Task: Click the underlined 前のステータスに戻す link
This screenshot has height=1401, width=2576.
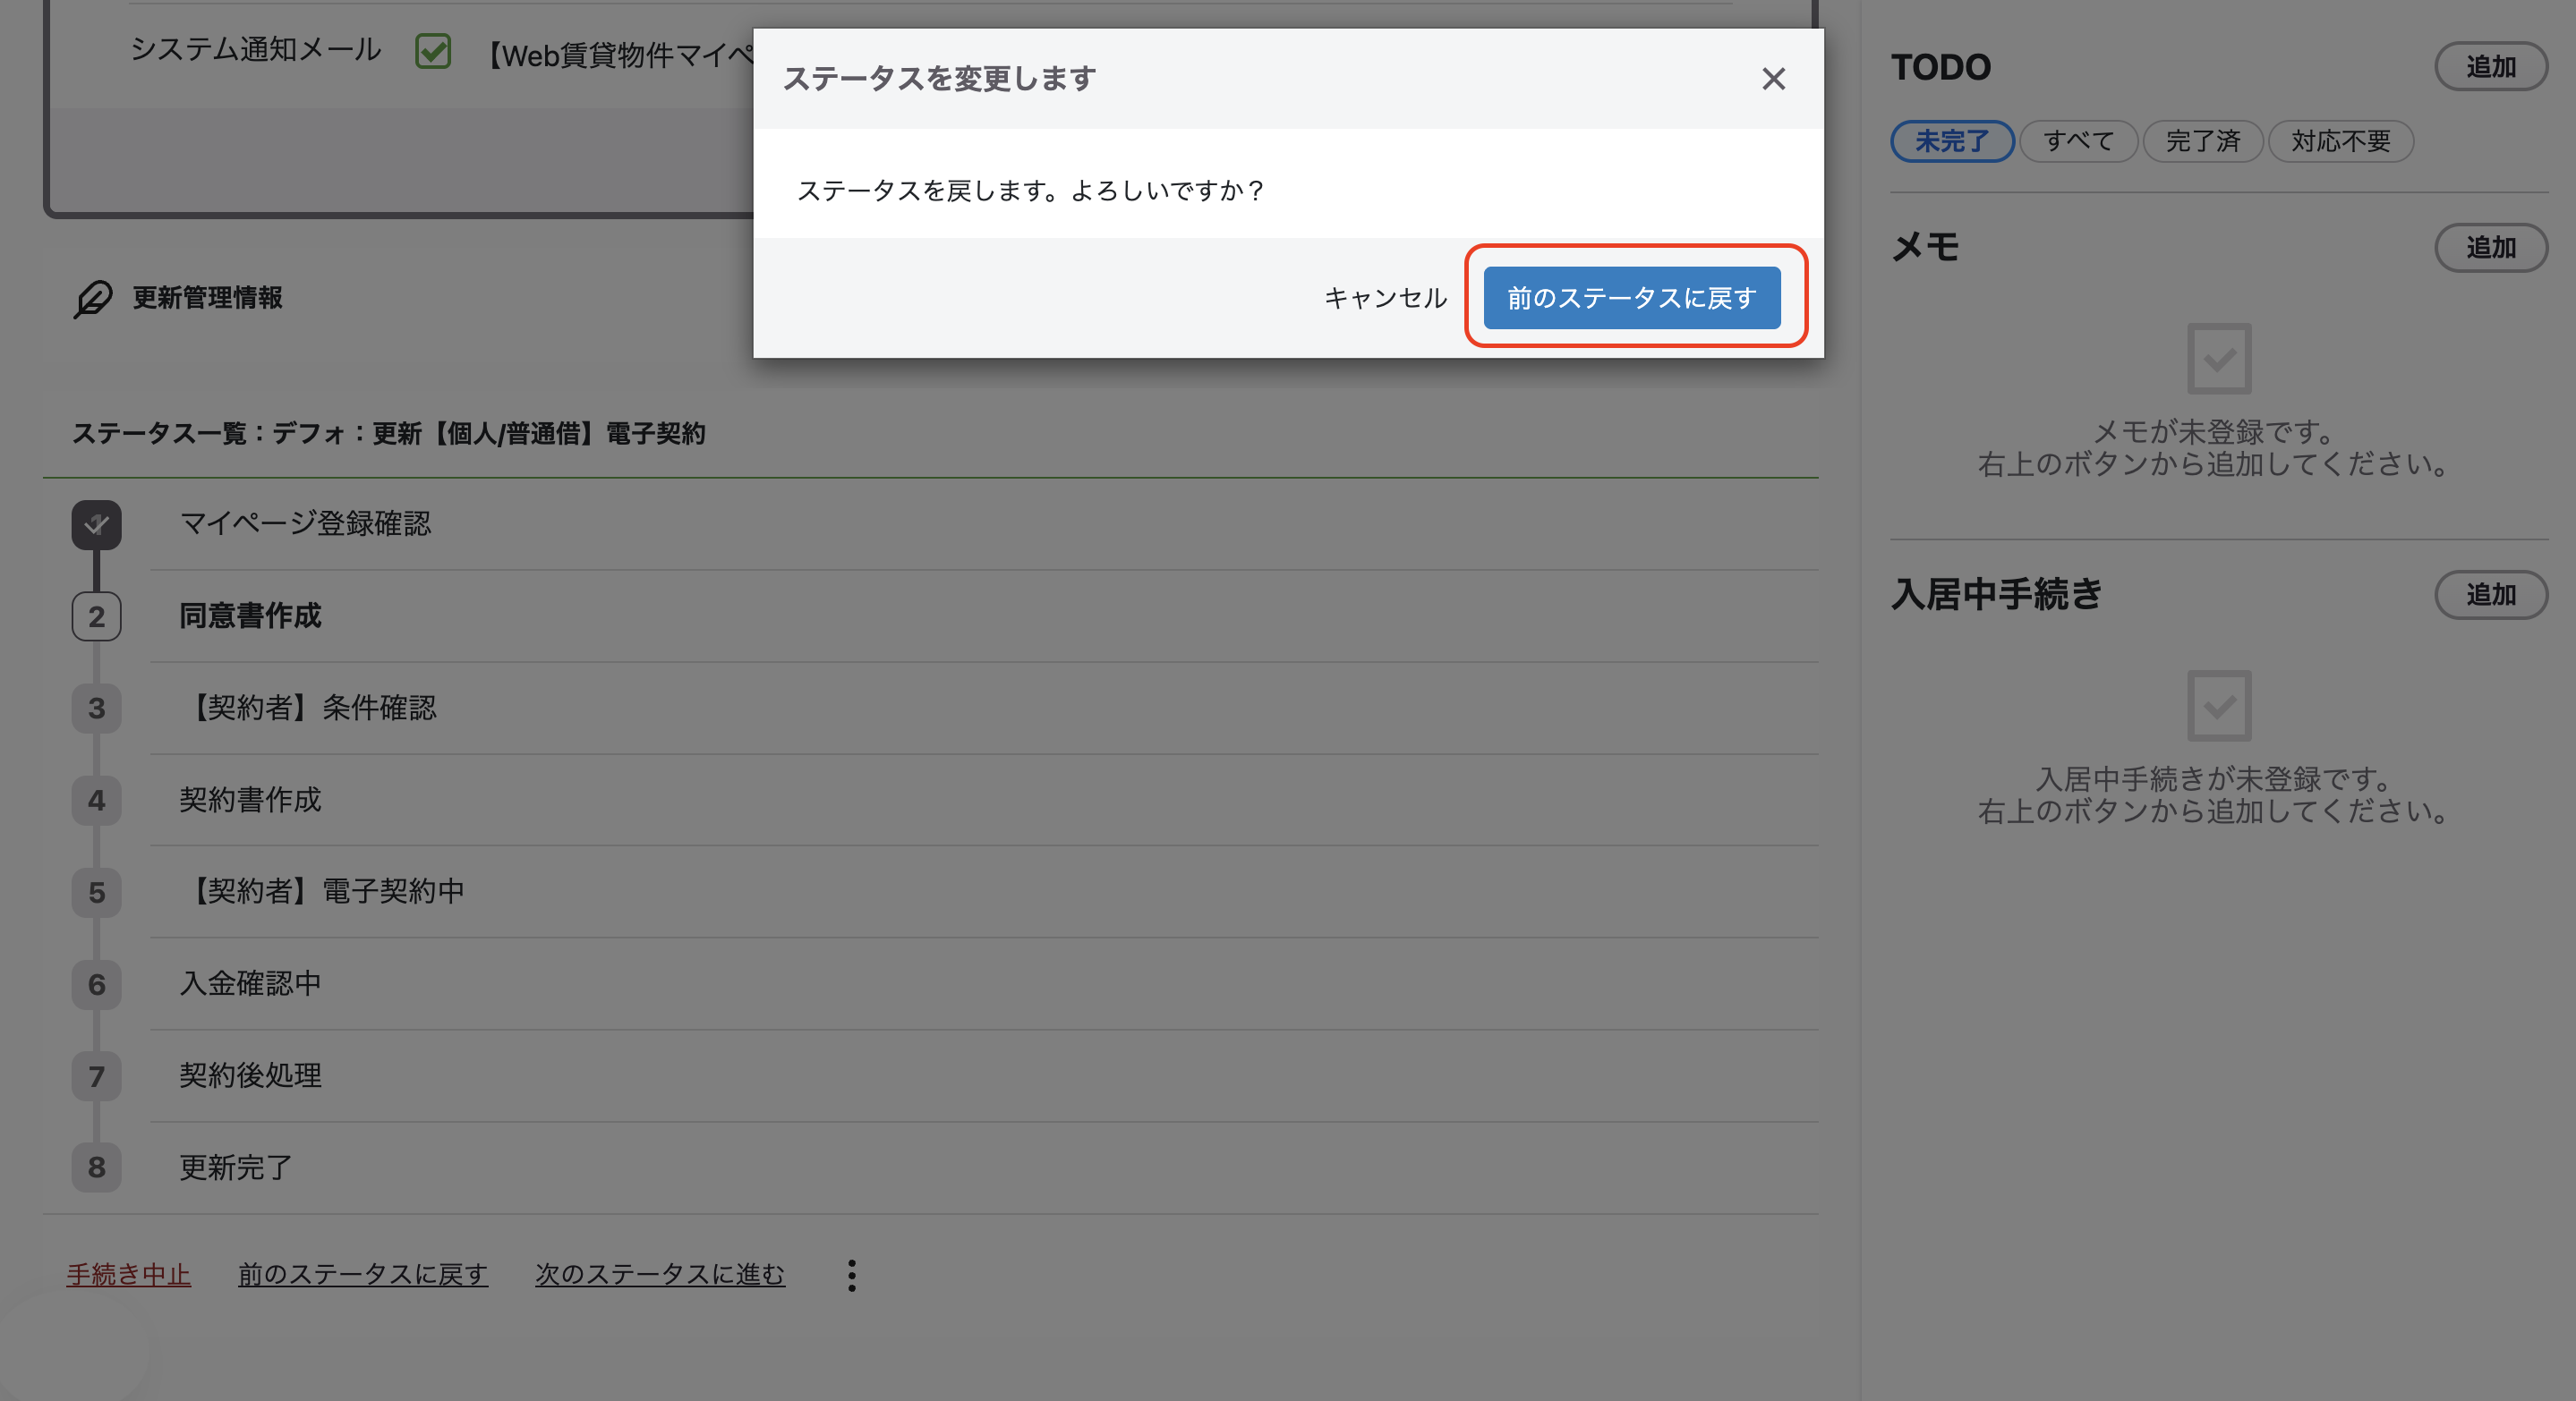Action: [x=363, y=1275]
